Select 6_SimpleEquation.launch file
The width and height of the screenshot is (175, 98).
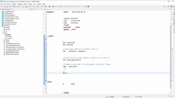click(12, 51)
